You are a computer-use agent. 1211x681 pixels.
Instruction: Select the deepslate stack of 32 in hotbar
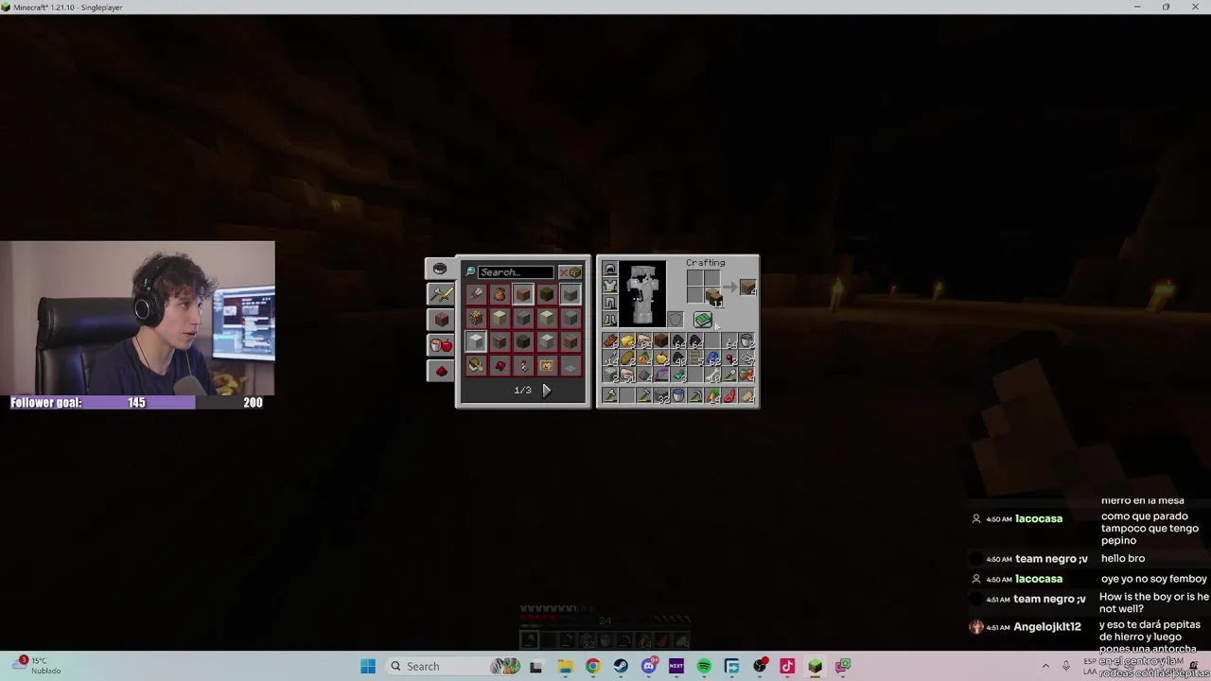coord(660,395)
